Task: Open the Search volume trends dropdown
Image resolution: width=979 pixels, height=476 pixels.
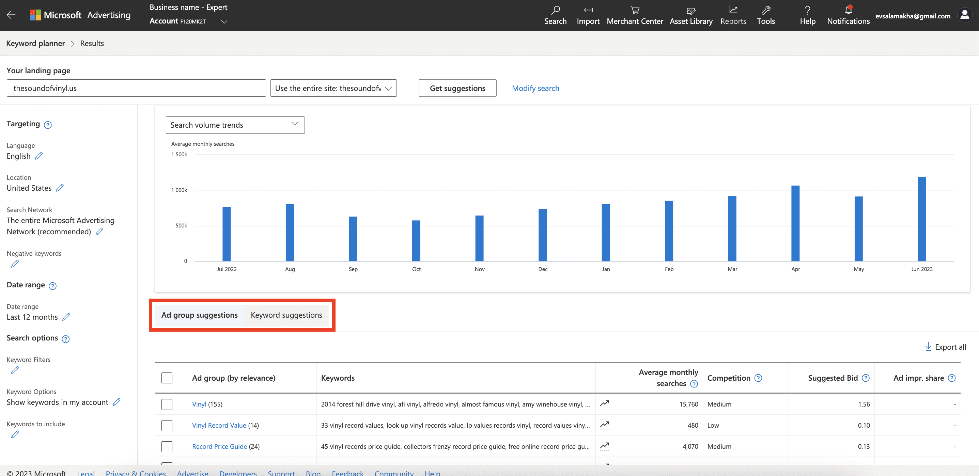Action: [x=235, y=125]
